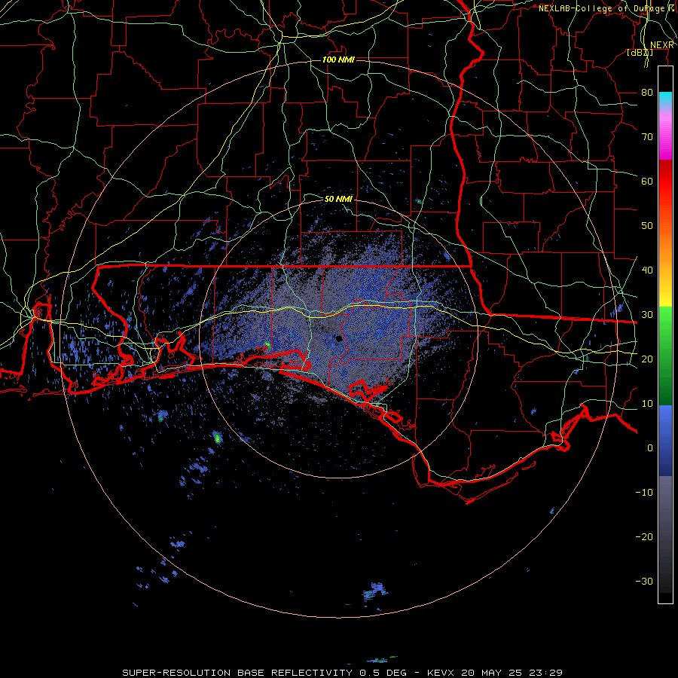
Task: Click the "50 NMI" range ring label
Action: coord(338,200)
